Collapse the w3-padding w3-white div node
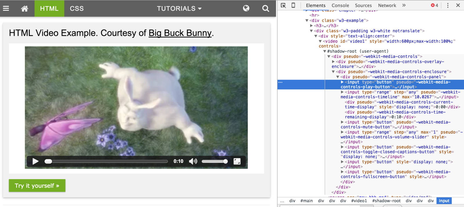The width and height of the screenshot is (464, 207). (x=311, y=31)
